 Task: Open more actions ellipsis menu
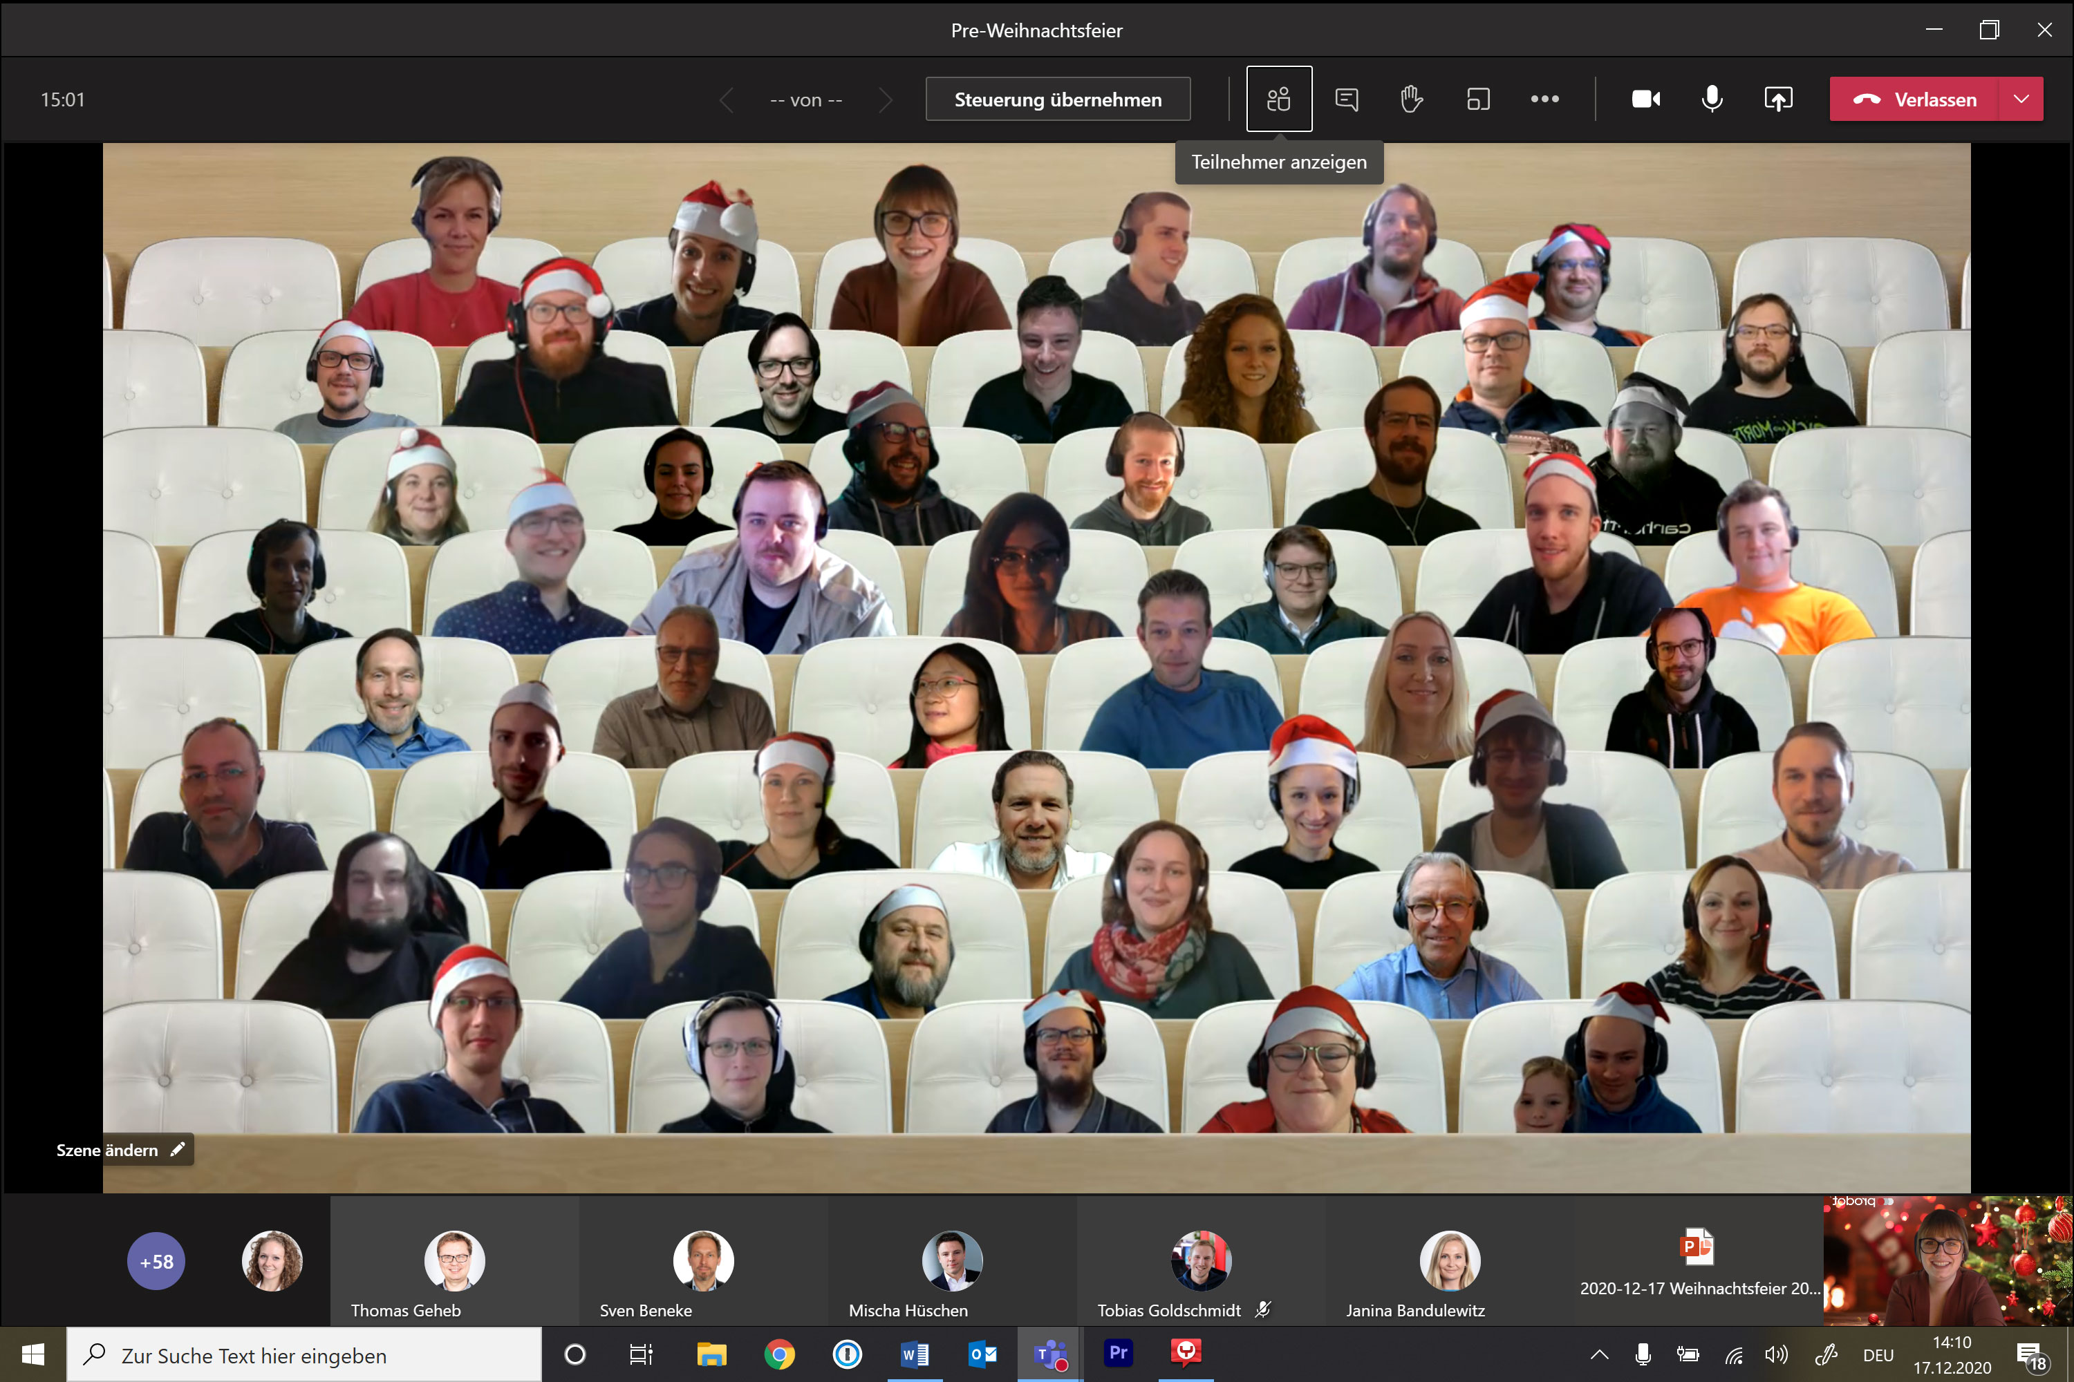[x=1545, y=99]
